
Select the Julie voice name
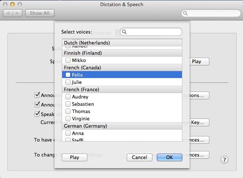click(x=77, y=82)
